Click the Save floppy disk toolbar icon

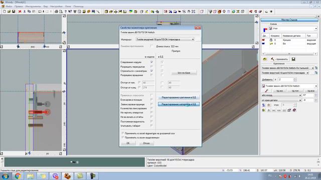point(14,11)
